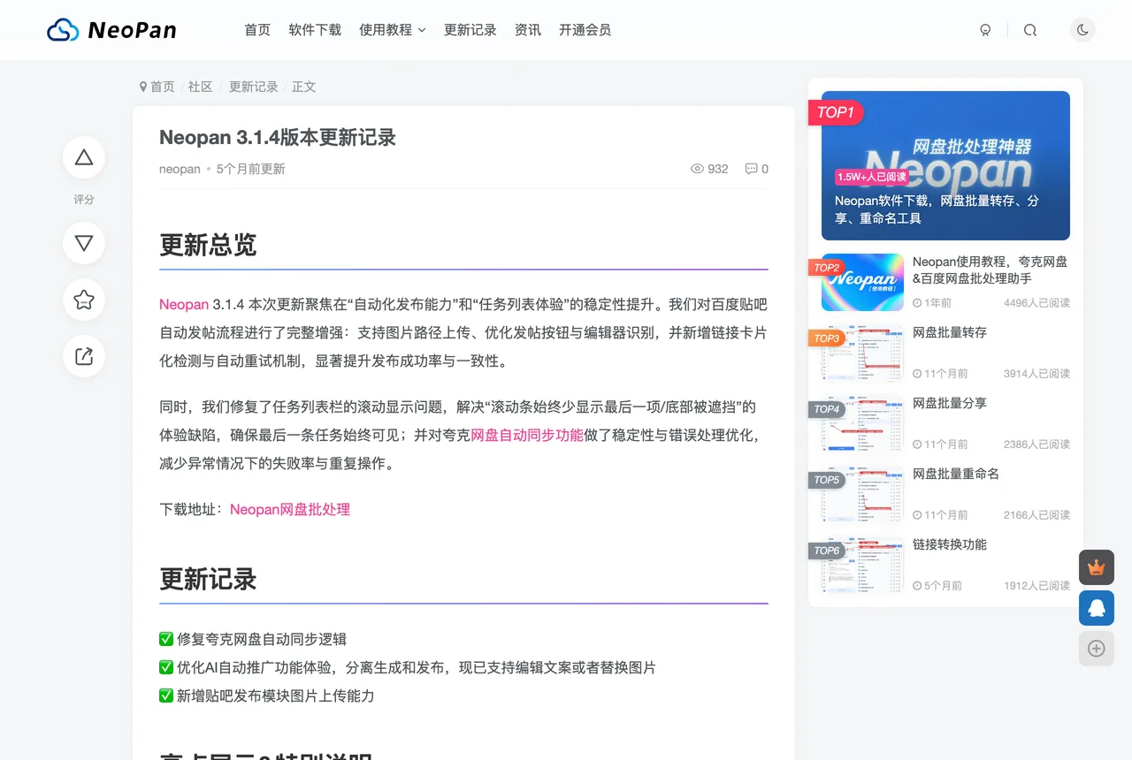The width and height of the screenshot is (1132, 760).
Task: Click 社区 in breadcrumb
Action: click(200, 87)
